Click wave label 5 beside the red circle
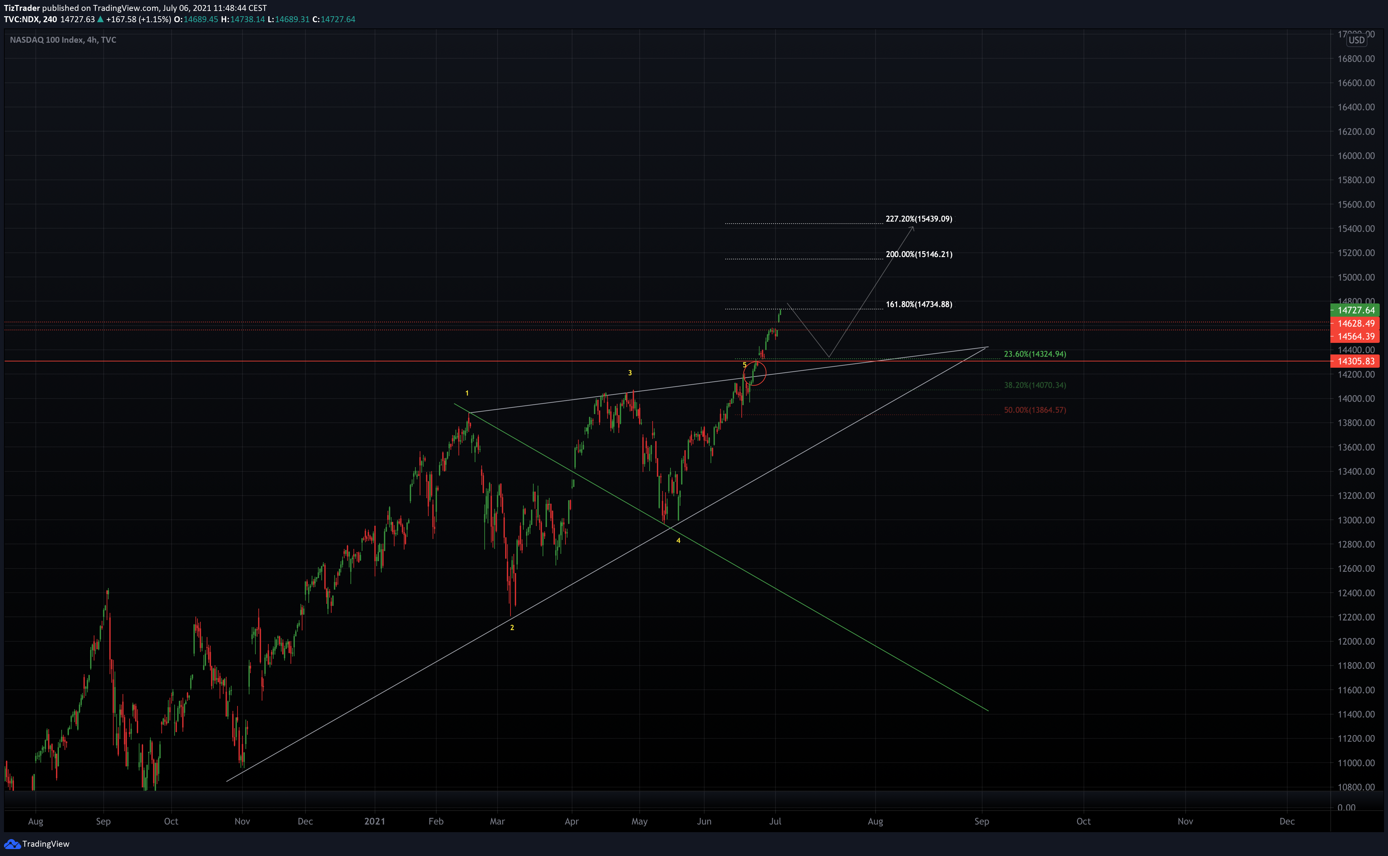1388x856 pixels. click(x=744, y=365)
